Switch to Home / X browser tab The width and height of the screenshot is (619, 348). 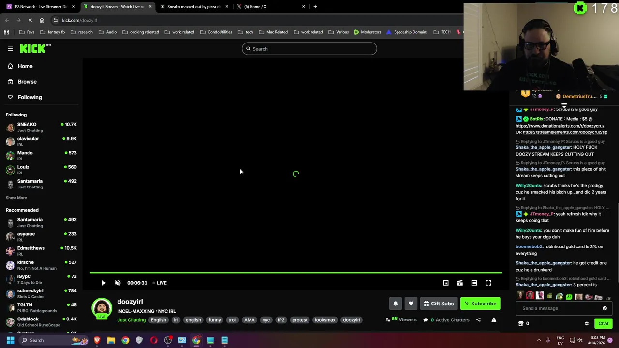click(x=271, y=6)
